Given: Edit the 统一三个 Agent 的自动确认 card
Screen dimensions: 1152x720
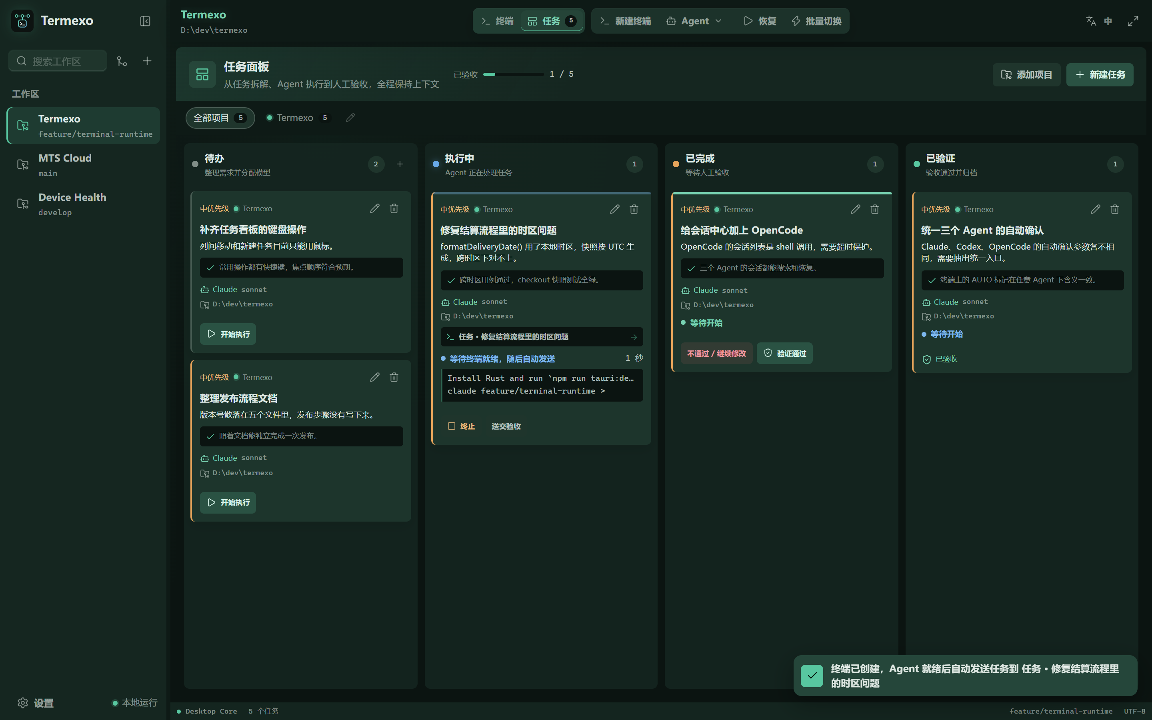Looking at the screenshot, I should pos(1095,210).
